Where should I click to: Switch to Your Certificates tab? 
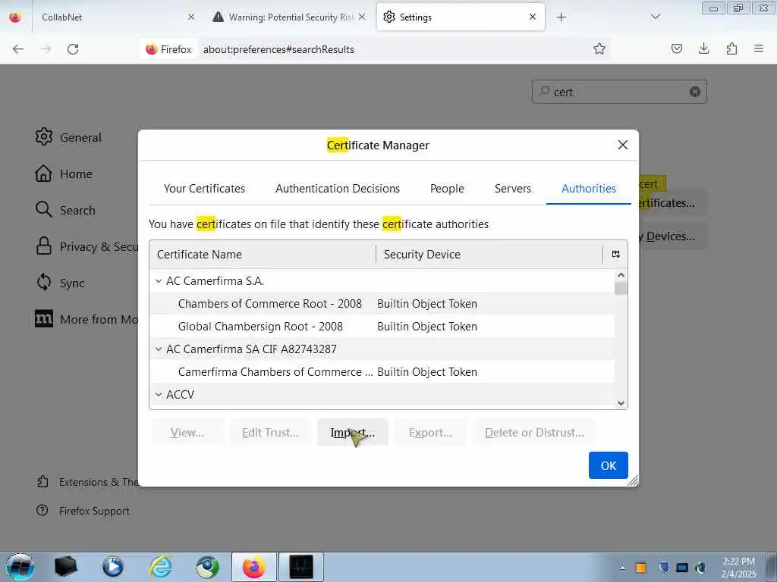[x=204, y=189]
